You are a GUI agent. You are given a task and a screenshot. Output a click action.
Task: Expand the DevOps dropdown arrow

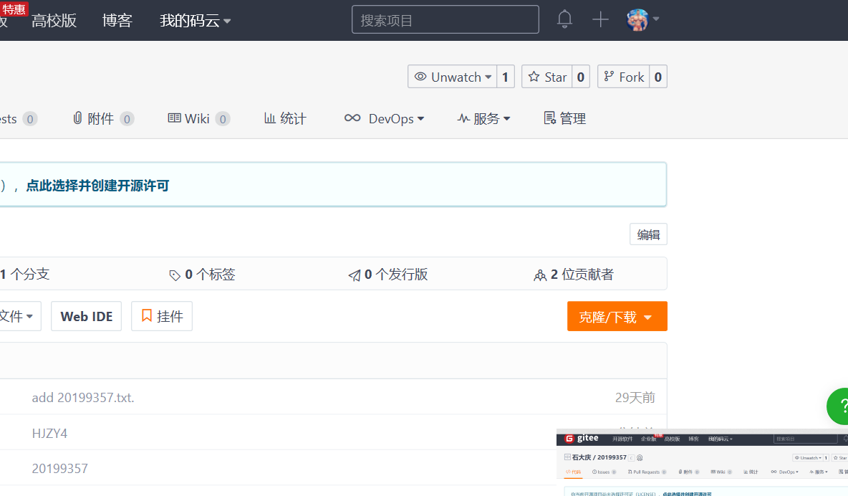(420, 118)
